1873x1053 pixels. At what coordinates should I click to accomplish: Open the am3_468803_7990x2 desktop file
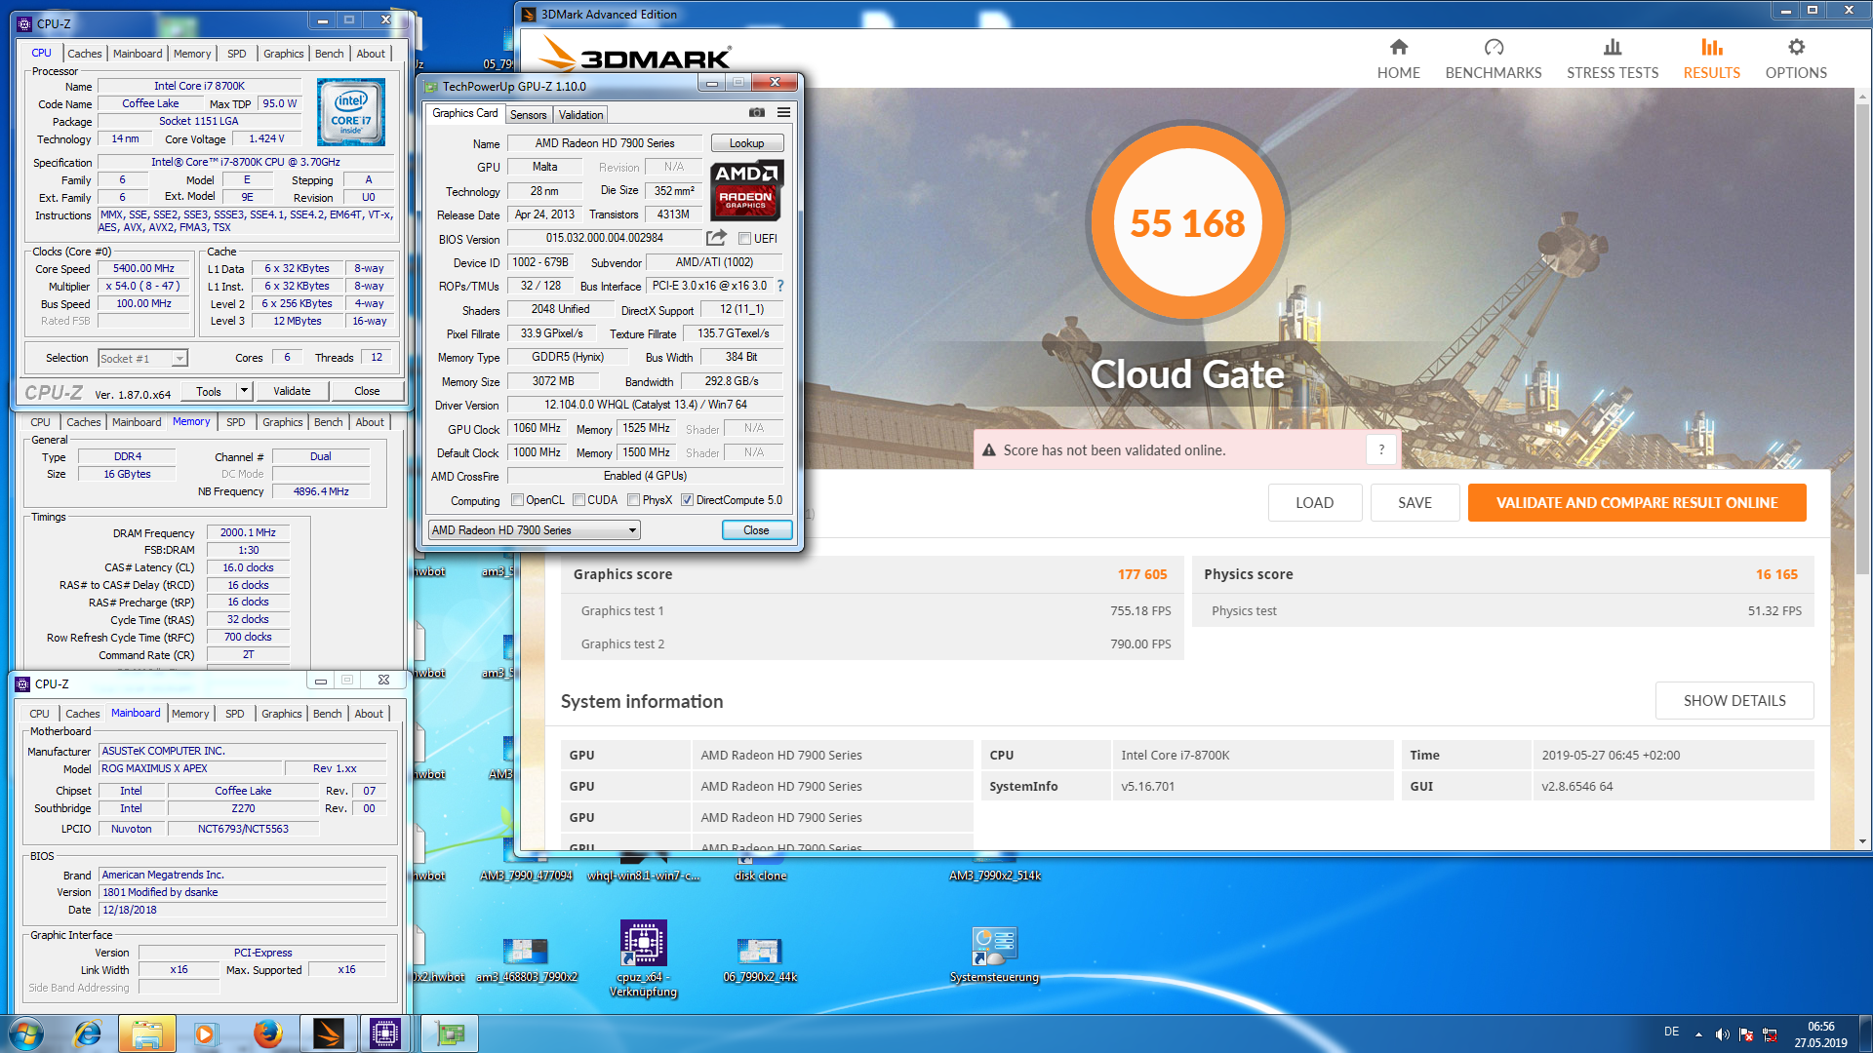(527, 959)
